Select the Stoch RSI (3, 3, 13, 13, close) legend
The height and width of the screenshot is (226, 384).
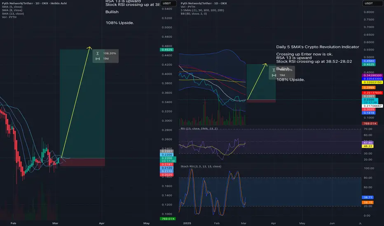(201, 166)
